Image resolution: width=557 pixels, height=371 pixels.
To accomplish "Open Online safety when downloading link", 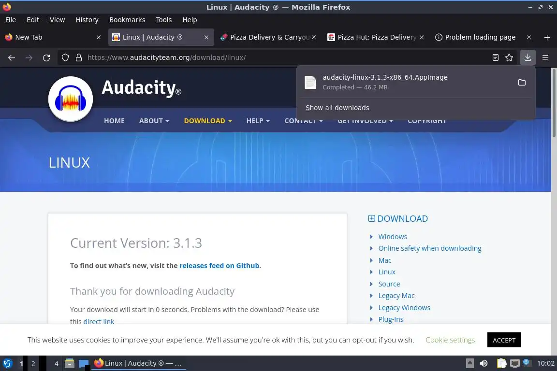I will point(430,248).
